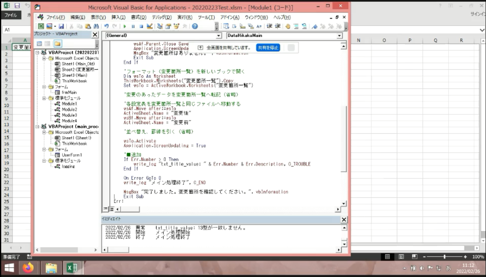486x277 pixels.
Task: Click the Excel zoom slider in status bar
Action: [x=444, y=257]
